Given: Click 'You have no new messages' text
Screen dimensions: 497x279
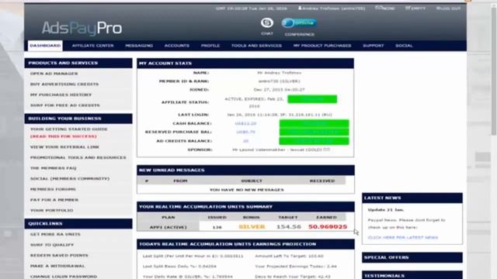Looking at the screenshot, I should click(247, 190).
